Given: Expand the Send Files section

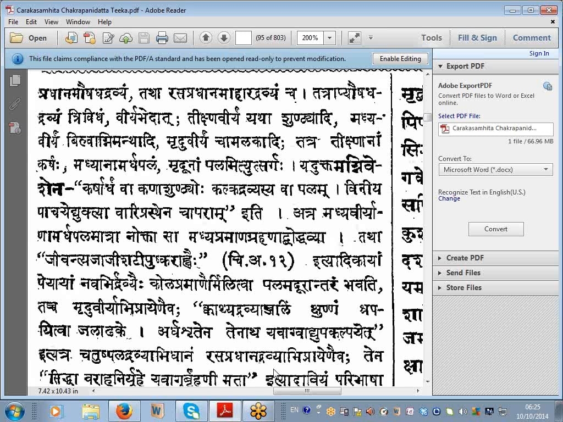Looking at the screenshot, I should (x=463, y=273).
